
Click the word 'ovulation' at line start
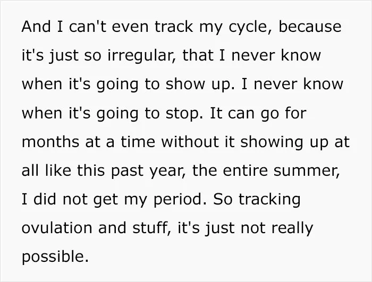point(57,228)
